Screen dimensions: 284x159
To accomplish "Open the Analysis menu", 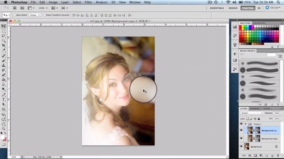I will click(x=102, y=2).
